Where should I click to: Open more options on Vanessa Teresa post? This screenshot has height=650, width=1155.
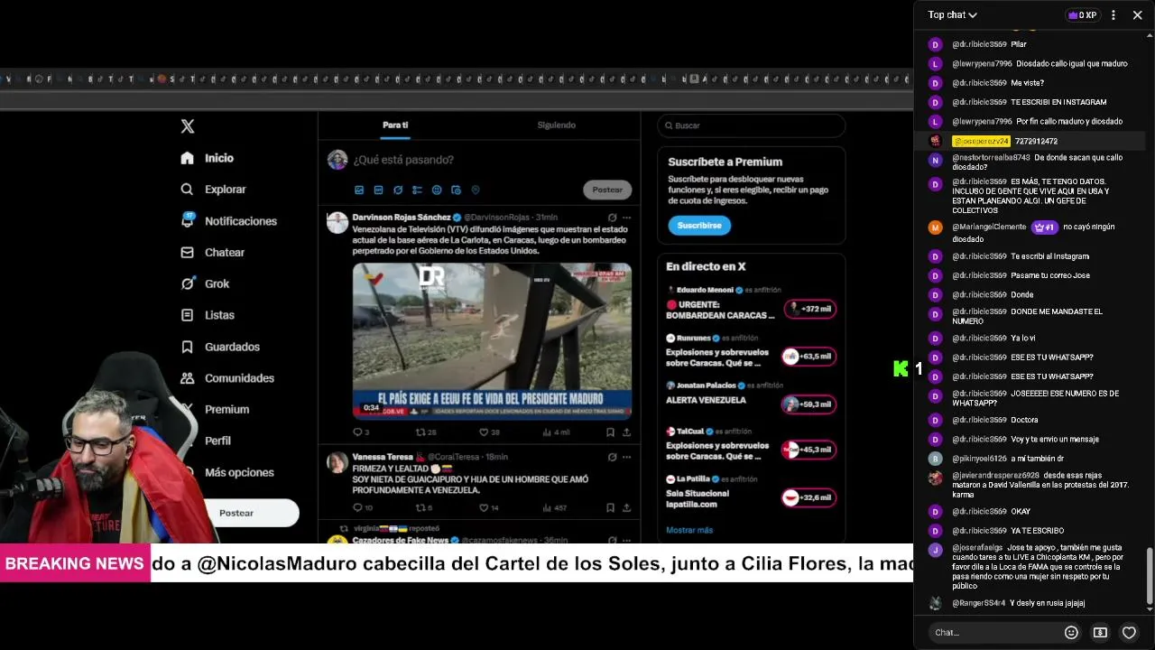(x=627, y=457)
